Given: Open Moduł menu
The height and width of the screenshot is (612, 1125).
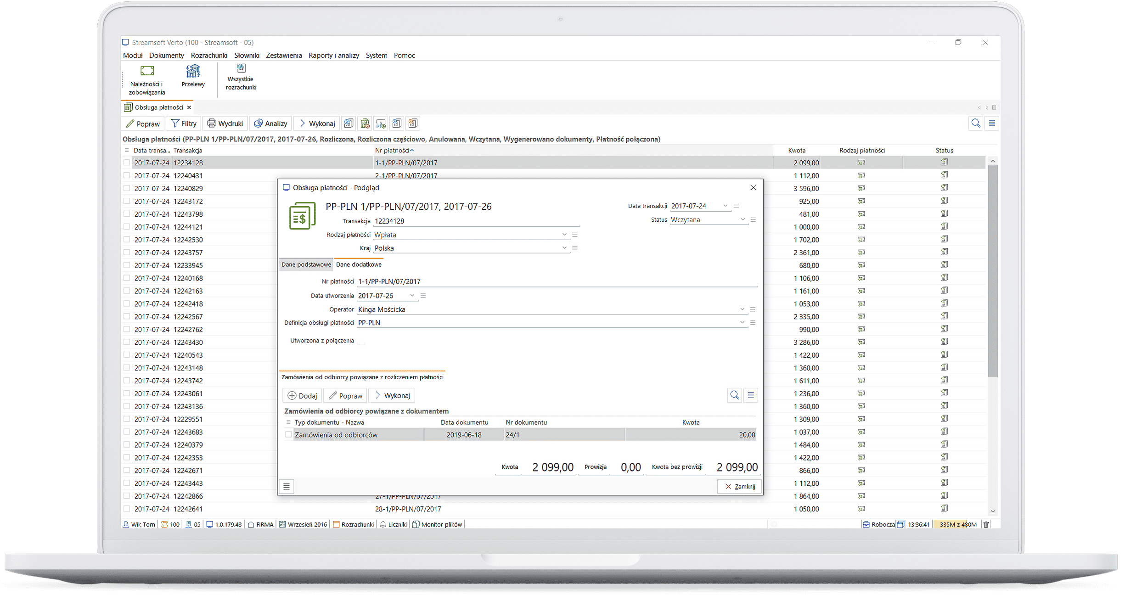Looking at the screenshot, I should click(133, 56).
